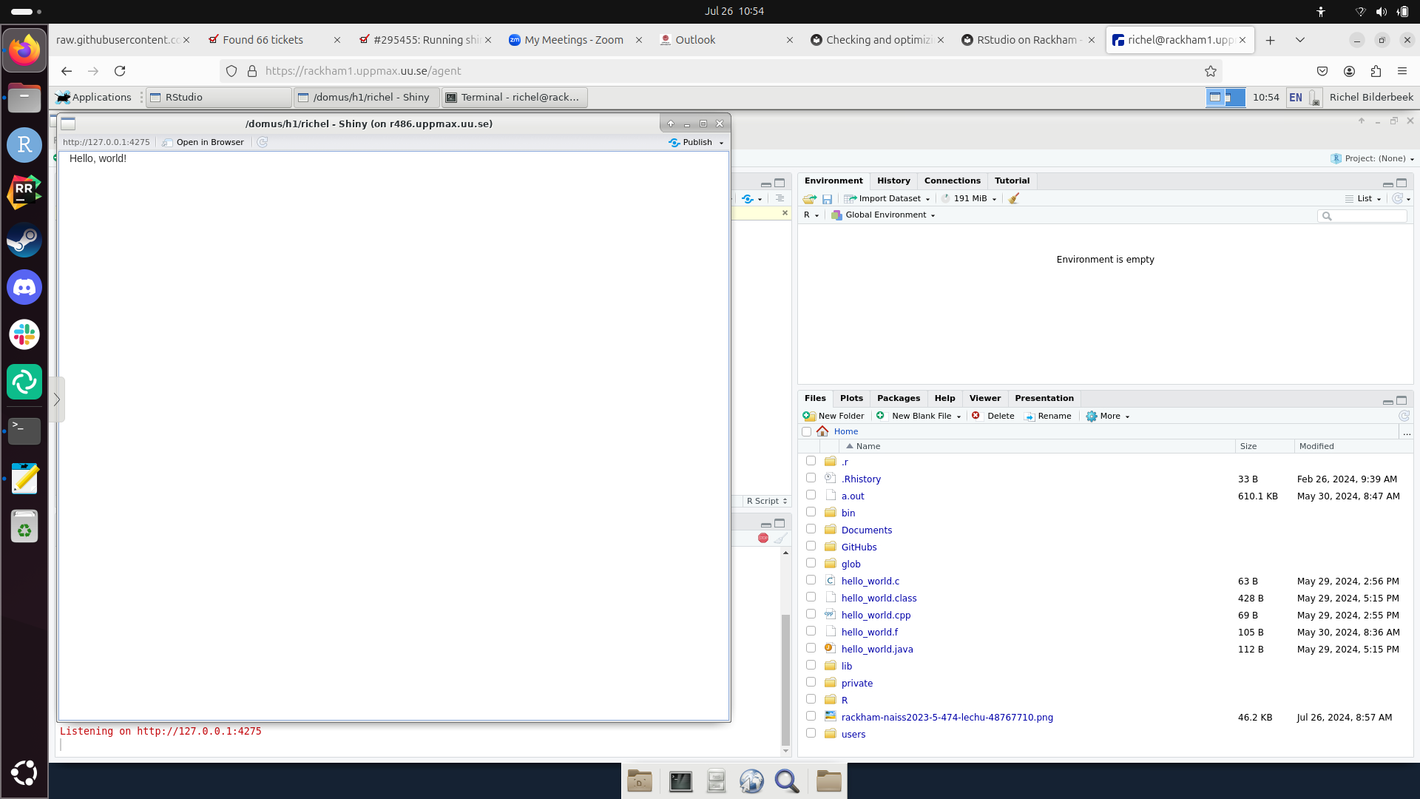Refresh the Files pane listing

click(x=1404, y=416)
